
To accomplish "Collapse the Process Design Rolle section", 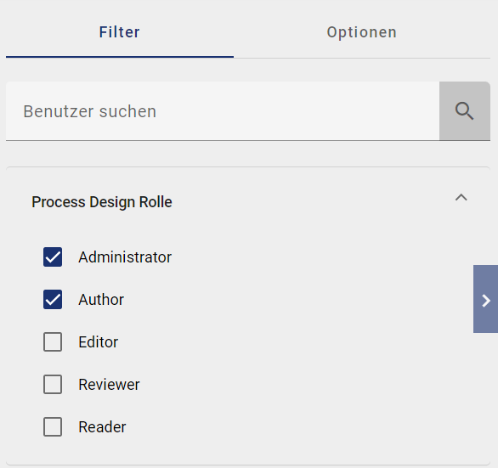I will [461, 198].
